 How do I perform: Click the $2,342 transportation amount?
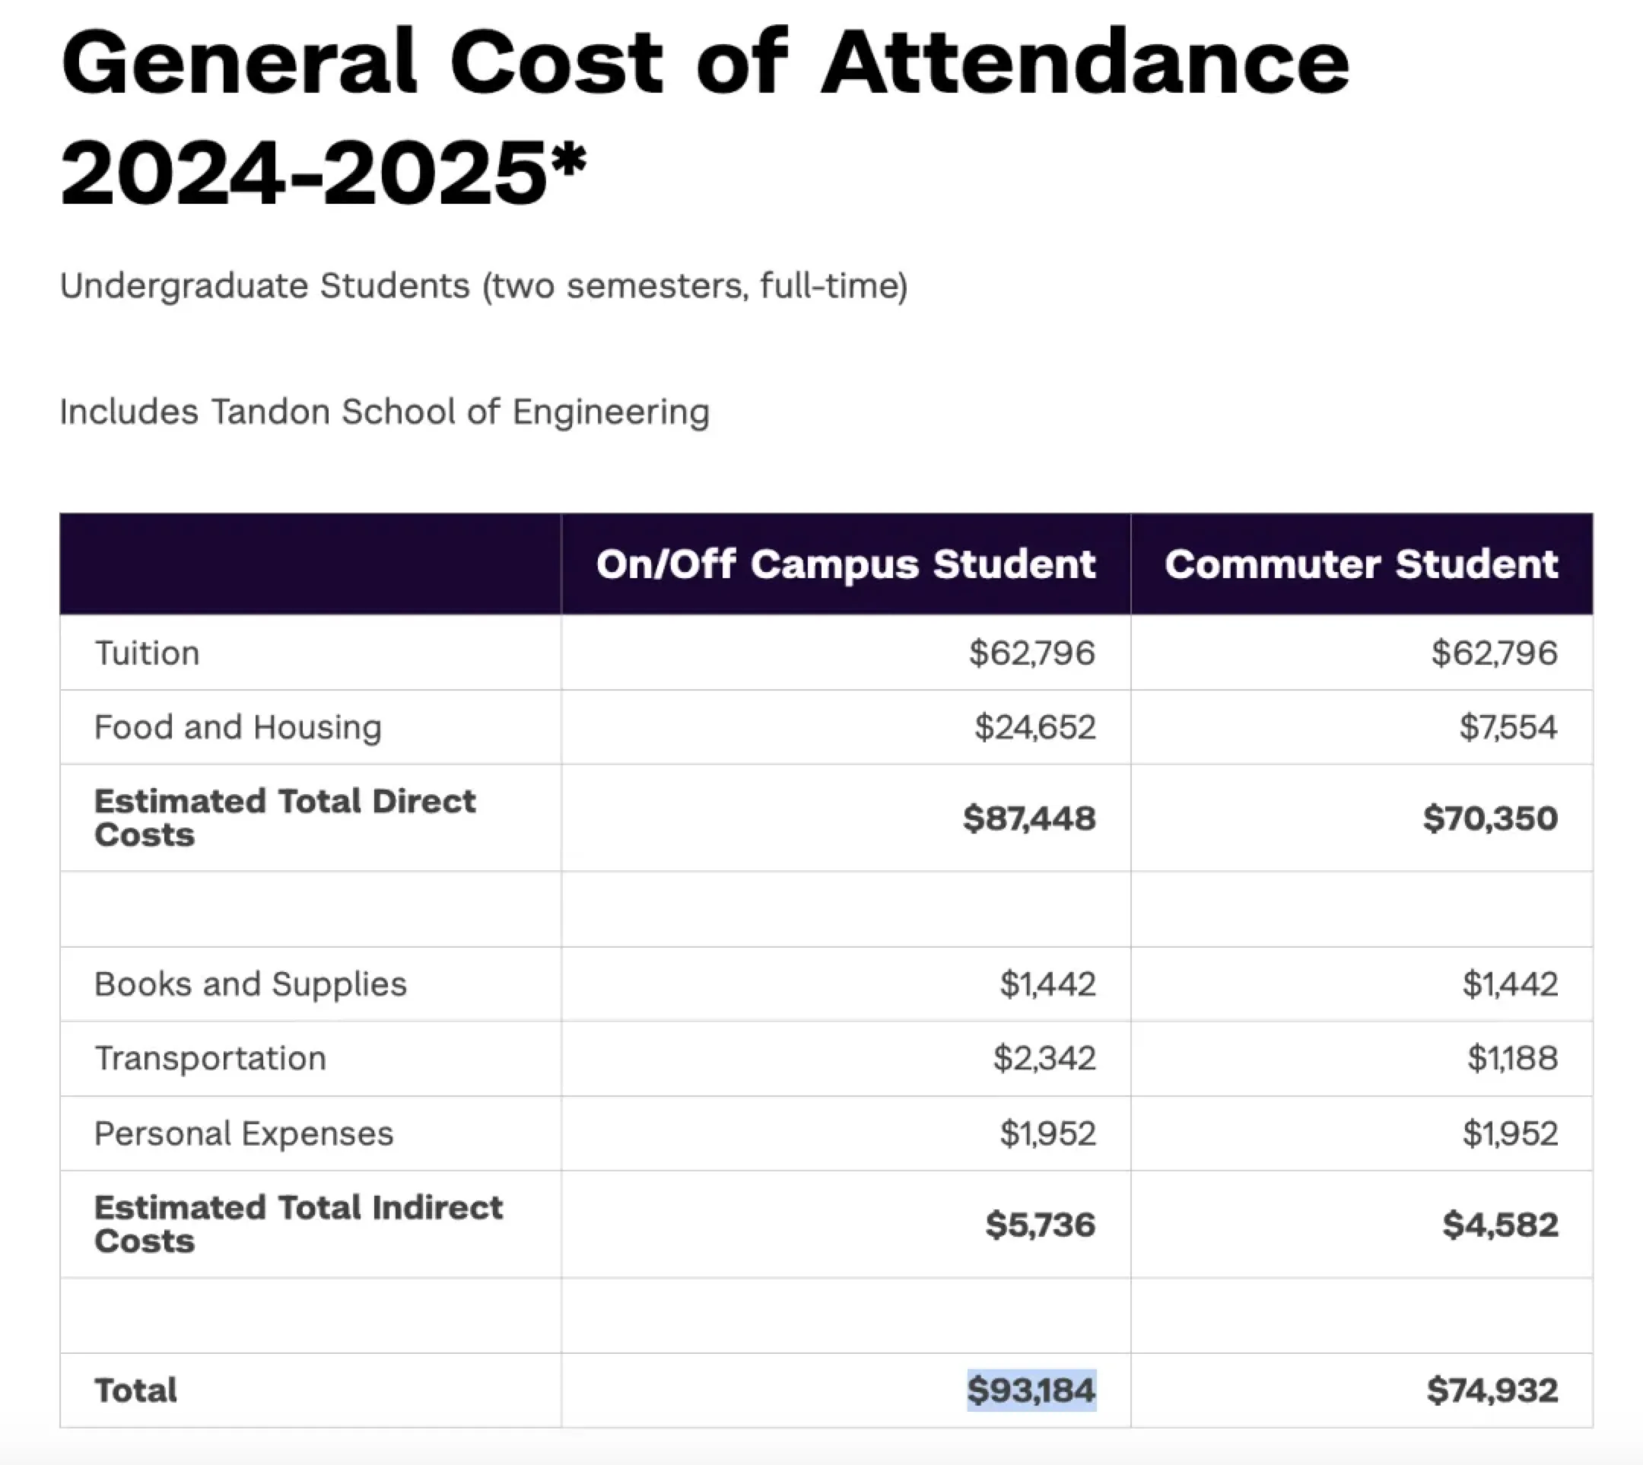point(1044,1059)
